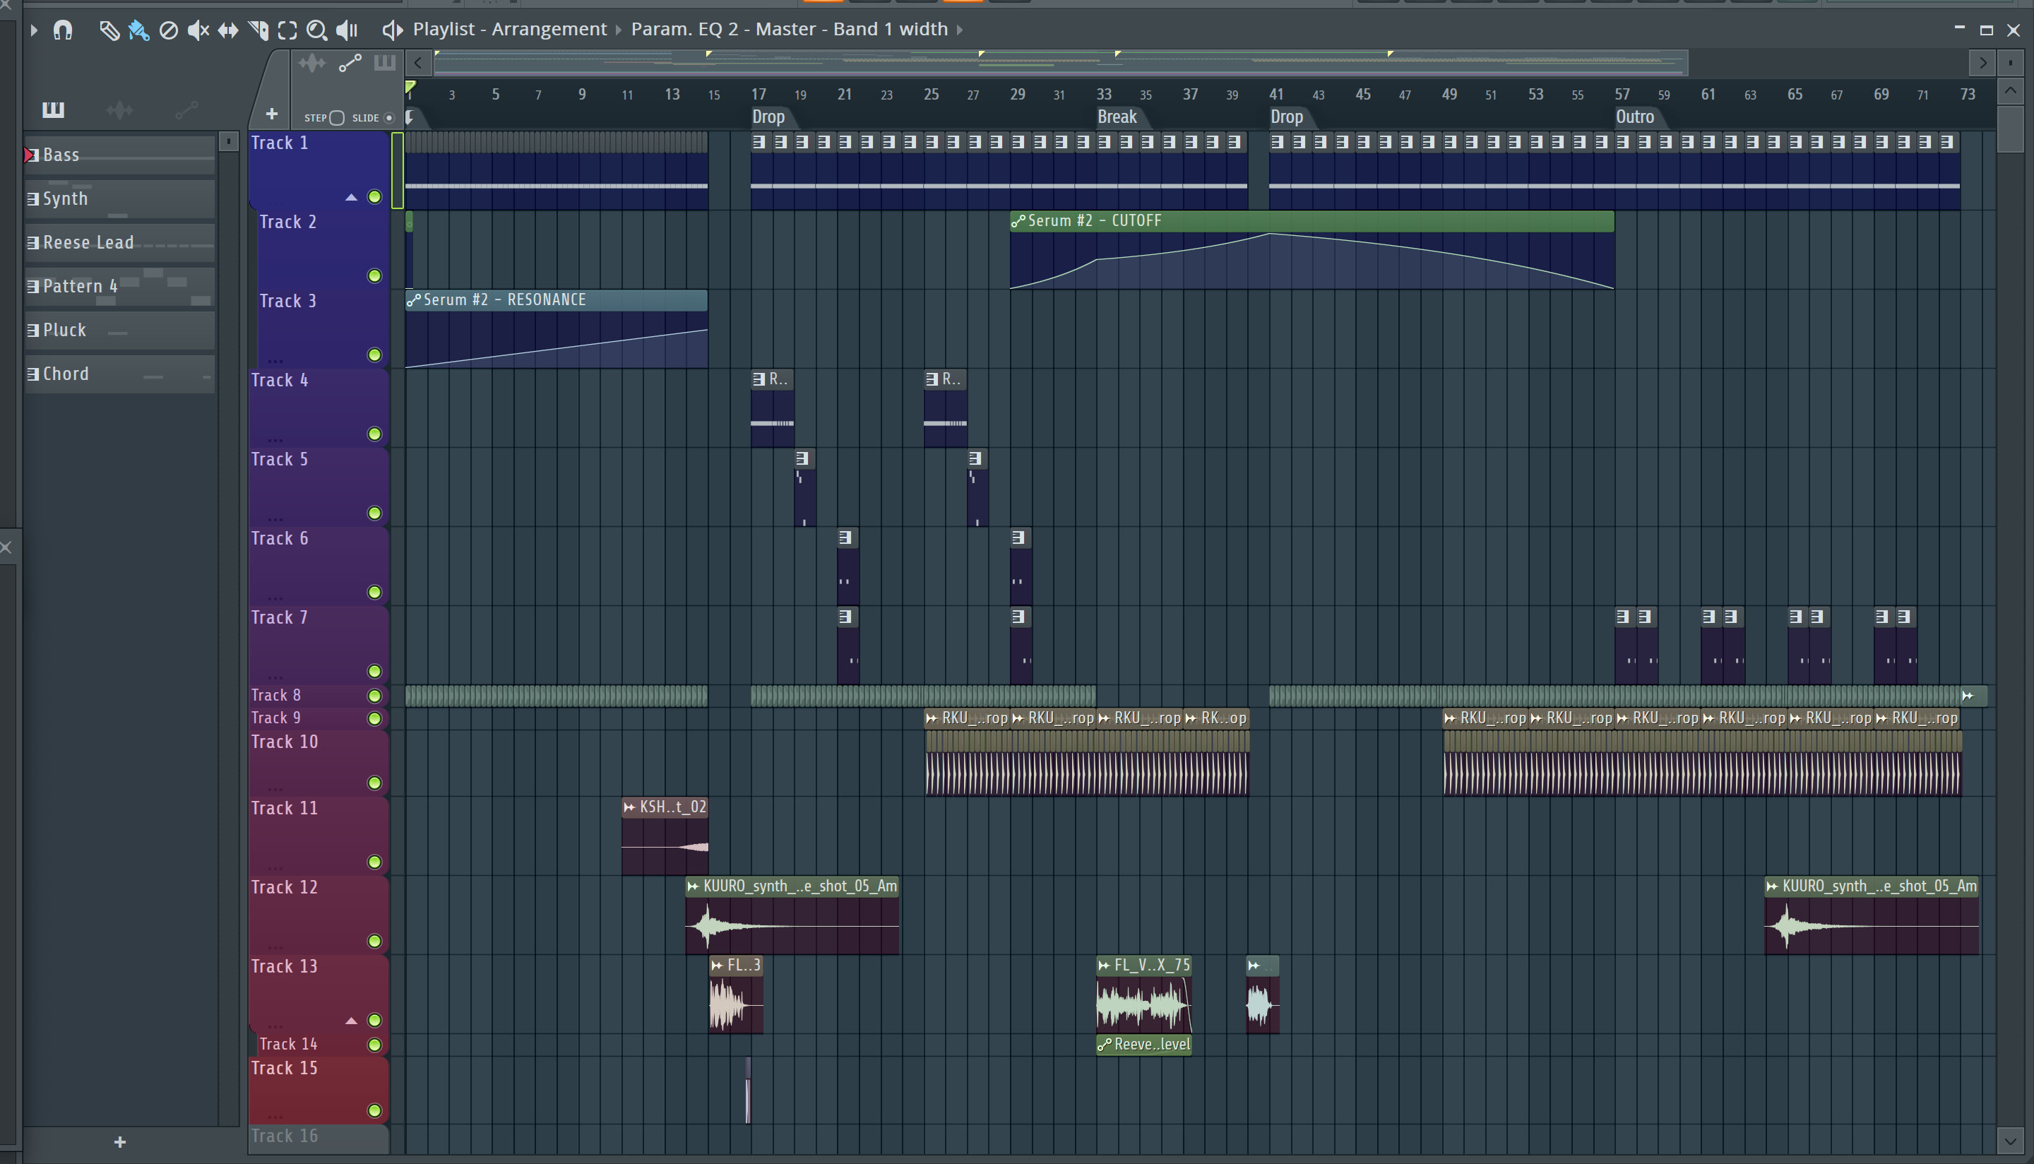This screenshot has height=1164, width=2034.
Task: Collapse the Track 1 group arrow
Action: tap(351, 198)
